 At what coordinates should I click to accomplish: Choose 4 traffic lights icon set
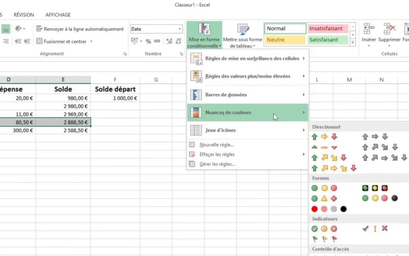pyautogui.click(x=380, y=198)
